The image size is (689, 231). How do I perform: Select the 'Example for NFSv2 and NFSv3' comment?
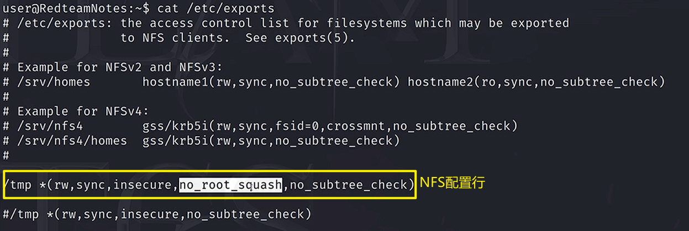(x=119, y=67)
